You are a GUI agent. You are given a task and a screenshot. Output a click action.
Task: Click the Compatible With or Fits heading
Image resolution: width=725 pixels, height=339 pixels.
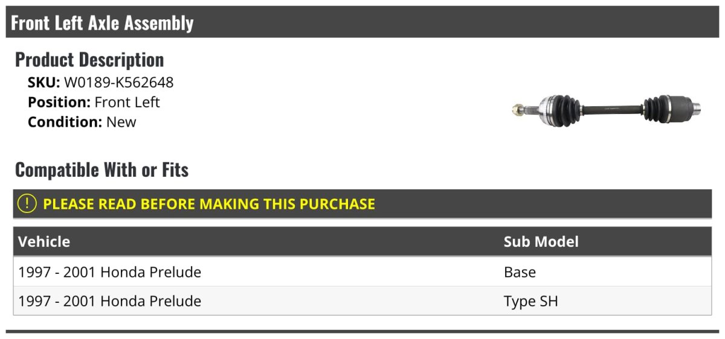point(101,170)
